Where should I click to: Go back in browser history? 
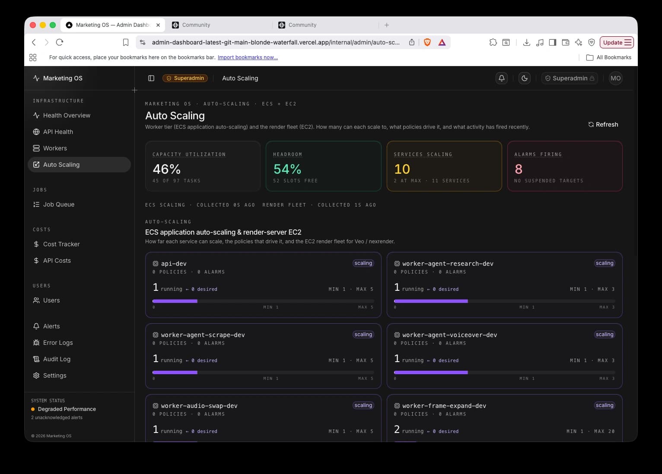pos(34,42)
